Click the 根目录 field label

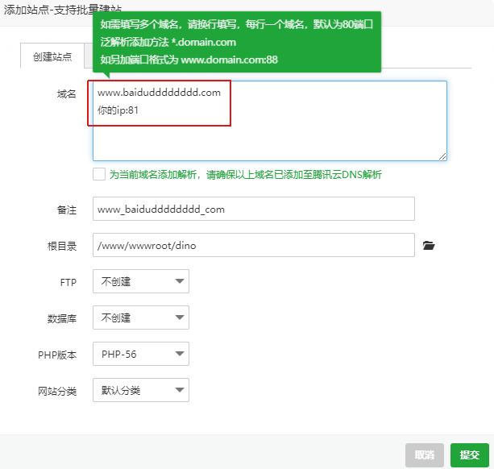tap(62, 246)
